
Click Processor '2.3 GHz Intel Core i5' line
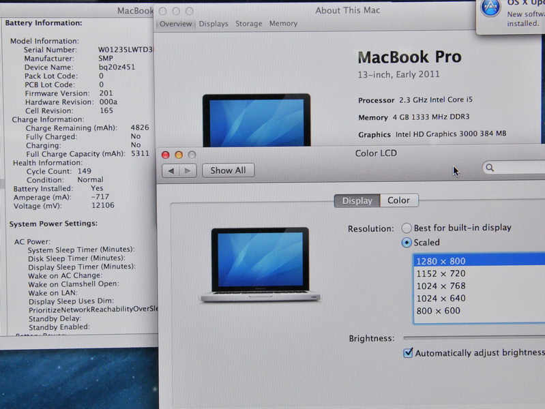(415, 100)
